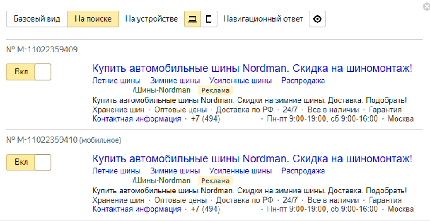Viewport: 430px width, 221px height.
Task: Choose the desktop device preview icon
Action: (x=192, y=19)
